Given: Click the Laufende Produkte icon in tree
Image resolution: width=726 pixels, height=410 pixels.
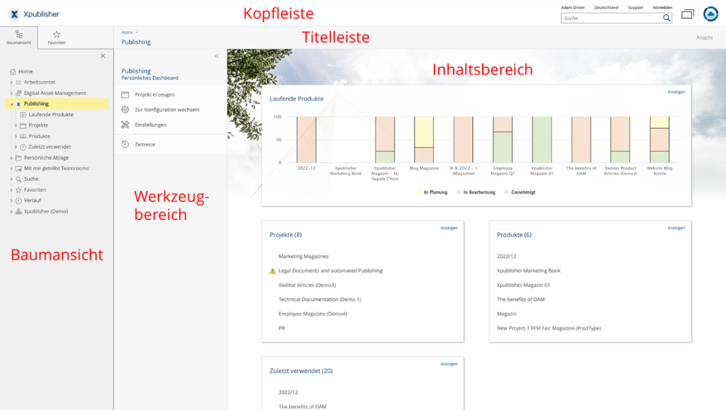Looking at the screenshot, I should pos(23,114).
